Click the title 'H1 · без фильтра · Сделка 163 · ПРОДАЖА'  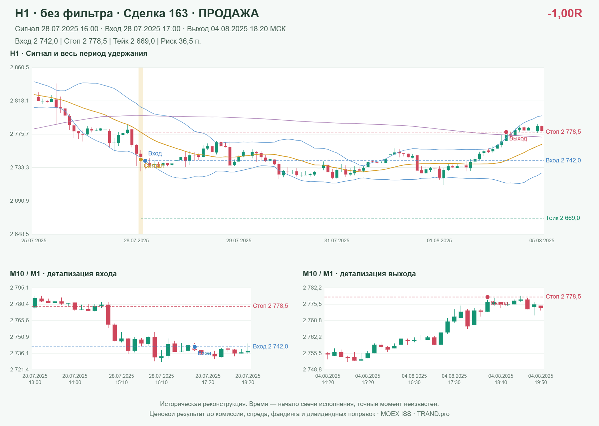[137, 13]
